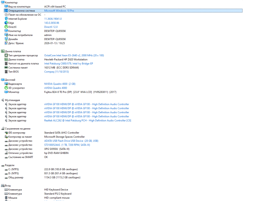Image resolution: width=254 pixels, height=201 pixels.
Task: Open the ADATA USB Flash Drive link
Action: point(71,141)
